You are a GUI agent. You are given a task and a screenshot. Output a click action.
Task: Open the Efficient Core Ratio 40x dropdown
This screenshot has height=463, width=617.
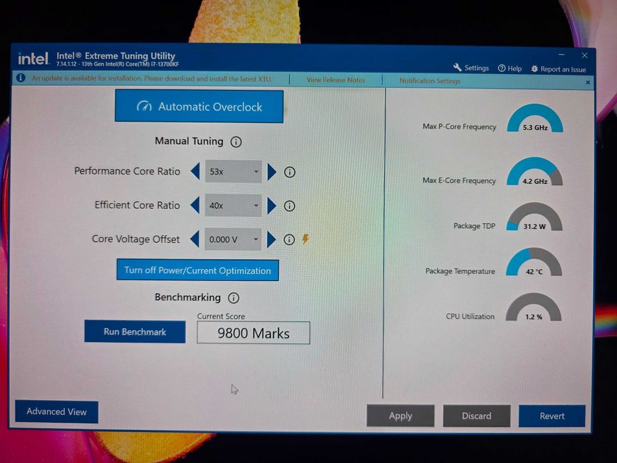(x=233, y=206)
